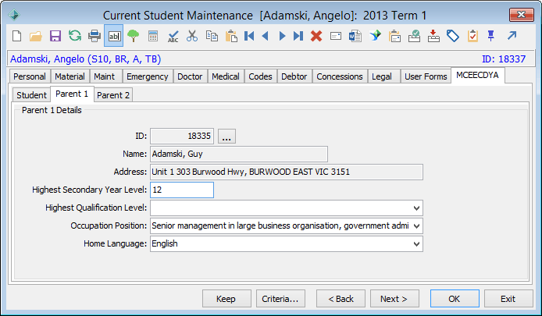Expand Highest Qualification Level dropdown
The width and height of the screenshot is (542, 316).
416,208
